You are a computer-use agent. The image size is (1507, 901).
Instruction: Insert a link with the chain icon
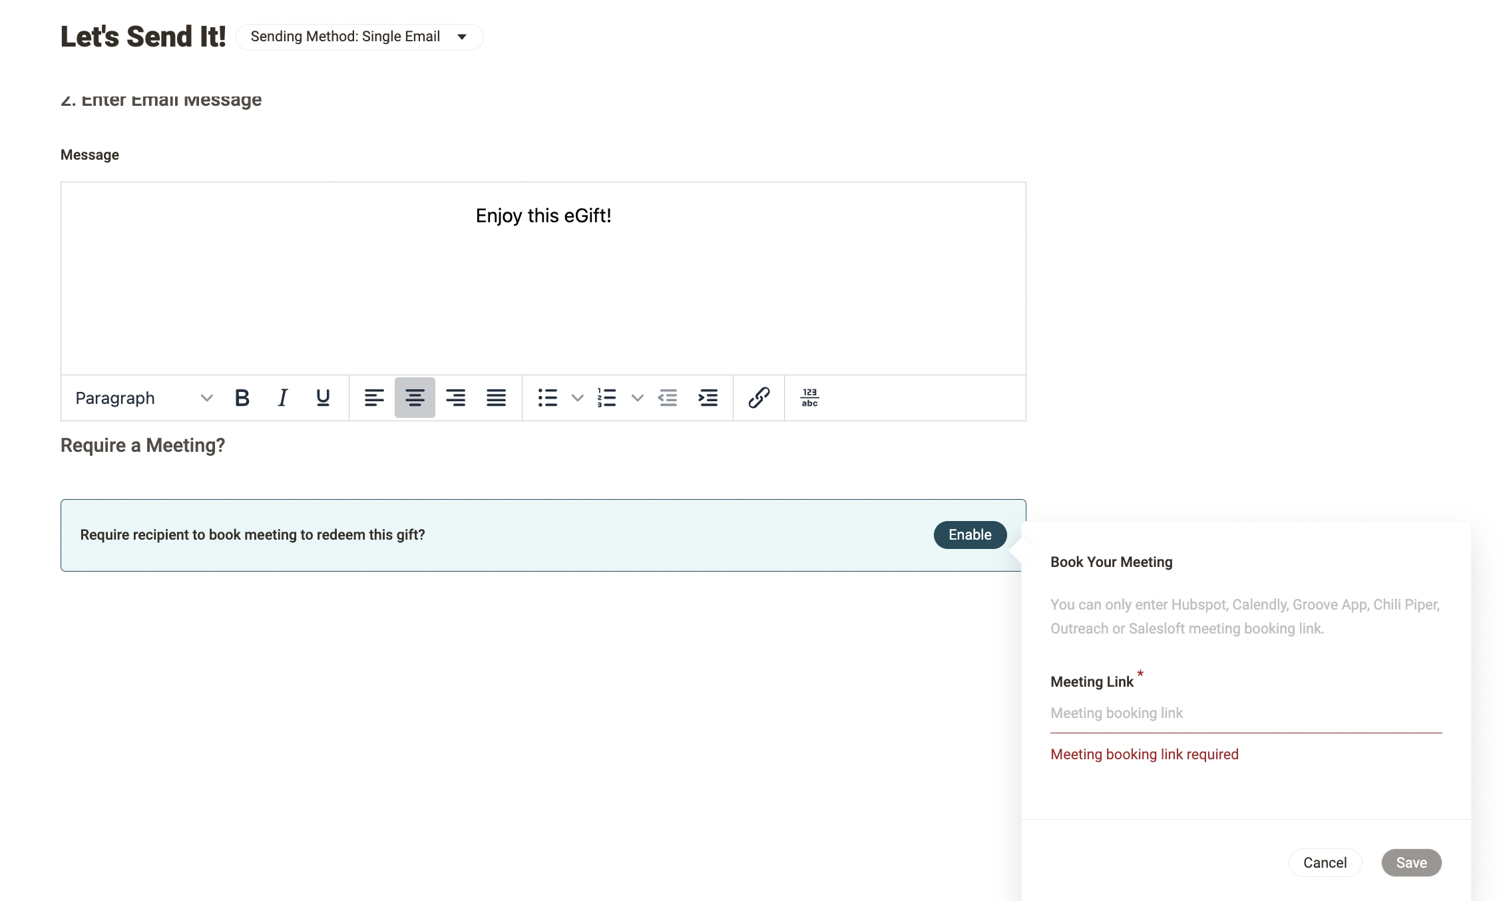coord(759,398)
